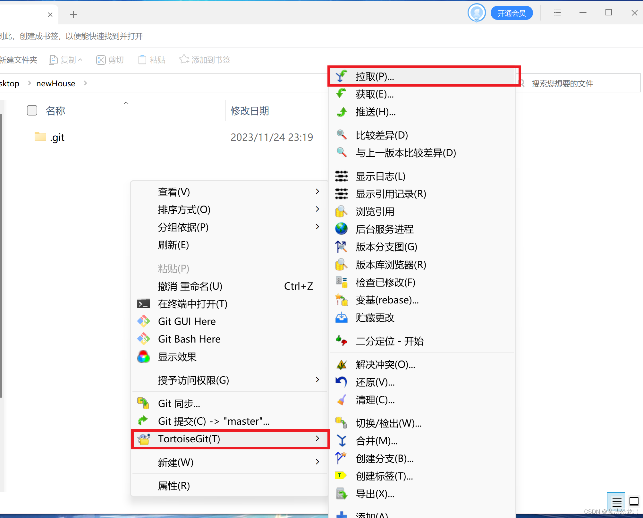Select 显示日志(L) show log entry

pyautogui.click(x=381, y=176)
